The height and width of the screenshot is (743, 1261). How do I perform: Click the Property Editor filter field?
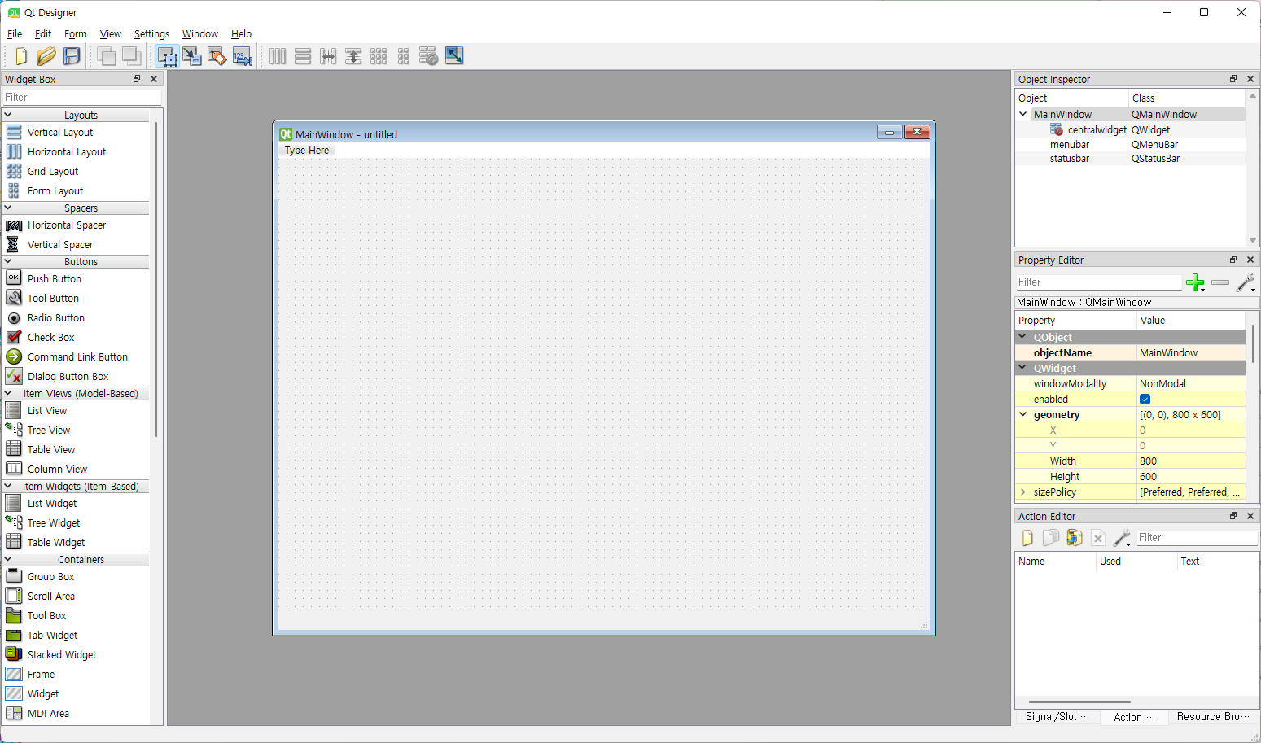point(1099,282)
